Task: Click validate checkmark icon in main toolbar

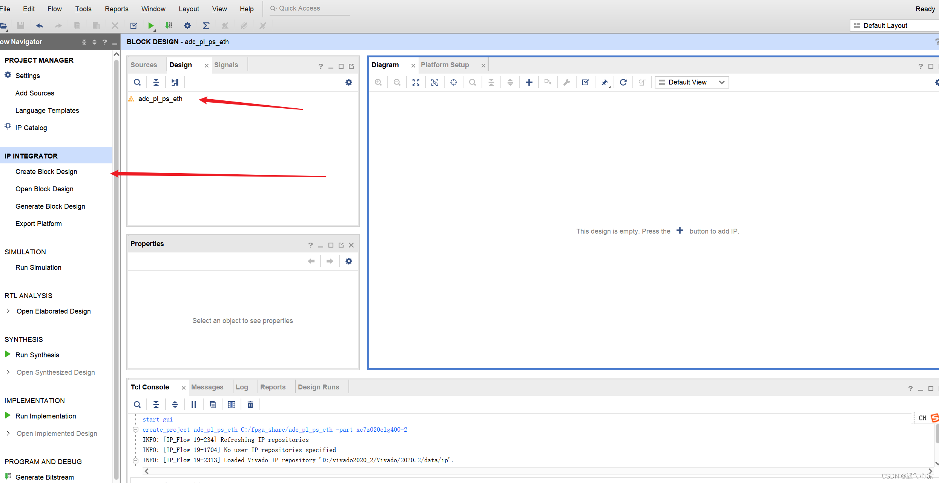Action: click(x=133, y=26)
